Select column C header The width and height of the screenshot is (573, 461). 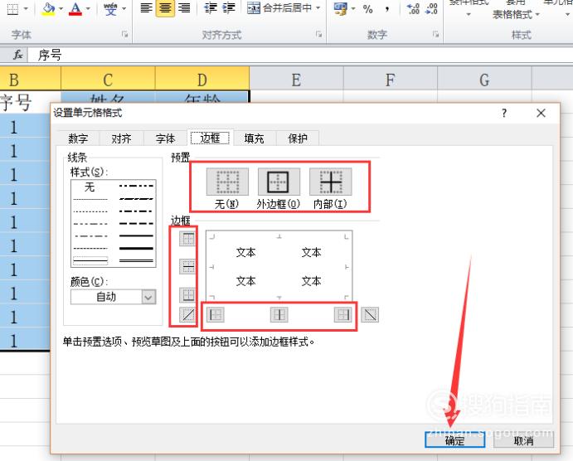pos(108,79)
